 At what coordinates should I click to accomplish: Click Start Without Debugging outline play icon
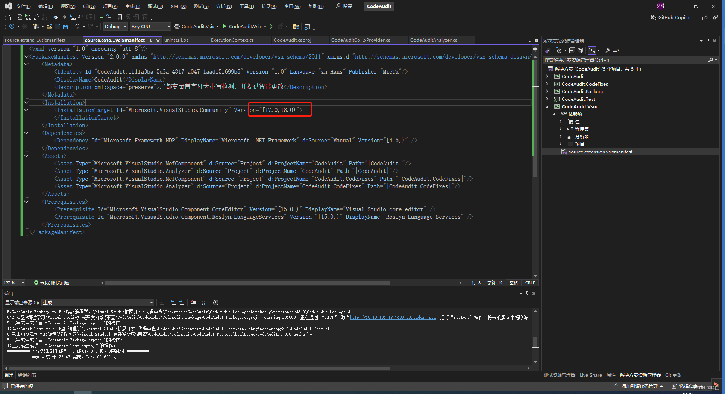pos(271,27)
